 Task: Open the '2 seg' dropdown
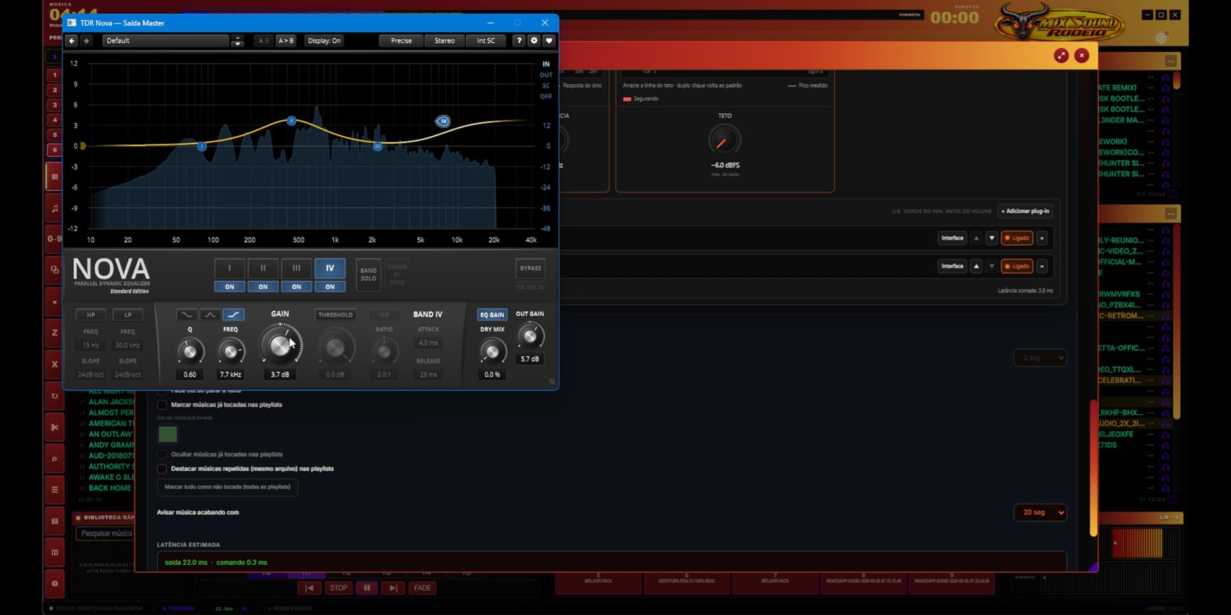coord(1040,358)
